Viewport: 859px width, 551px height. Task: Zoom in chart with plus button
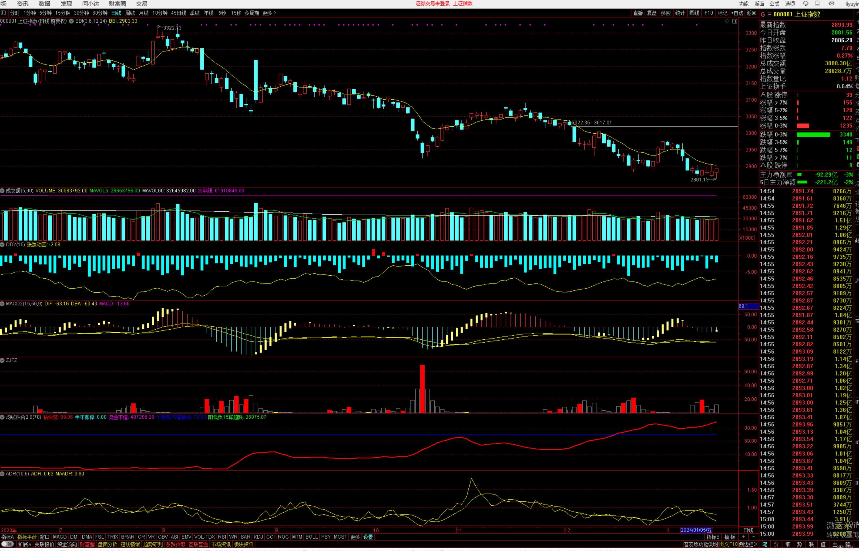744,537
